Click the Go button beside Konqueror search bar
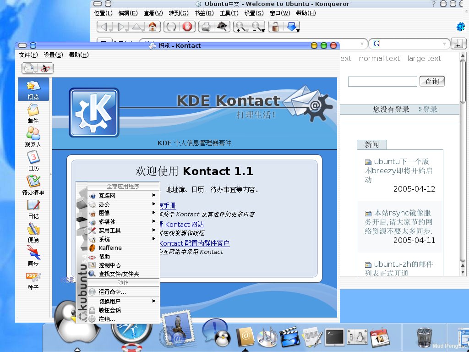The image size is (469, 352). 458,44
